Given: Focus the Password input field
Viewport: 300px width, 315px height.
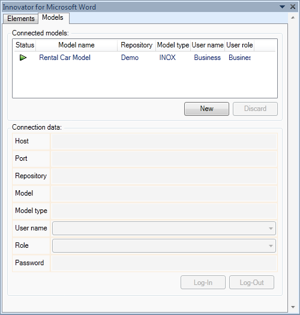Looking at the screenshot, I should (x=164, y=263).
